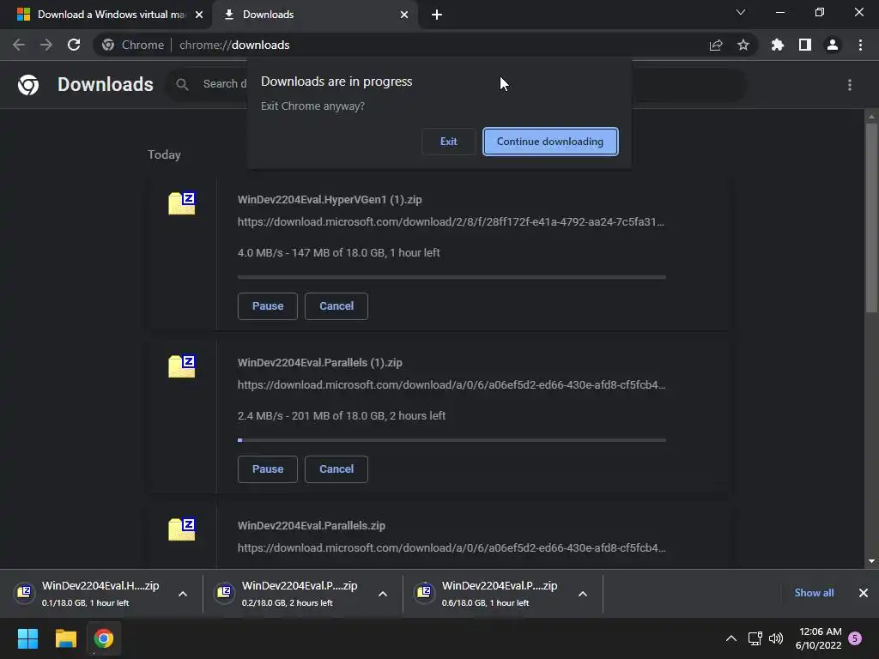879x659 pixels.
Task: Click the Chrome reload page icon
Action: (x=74, y=45)
